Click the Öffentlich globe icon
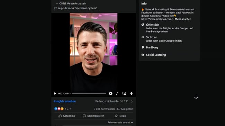 pos(143,25)
